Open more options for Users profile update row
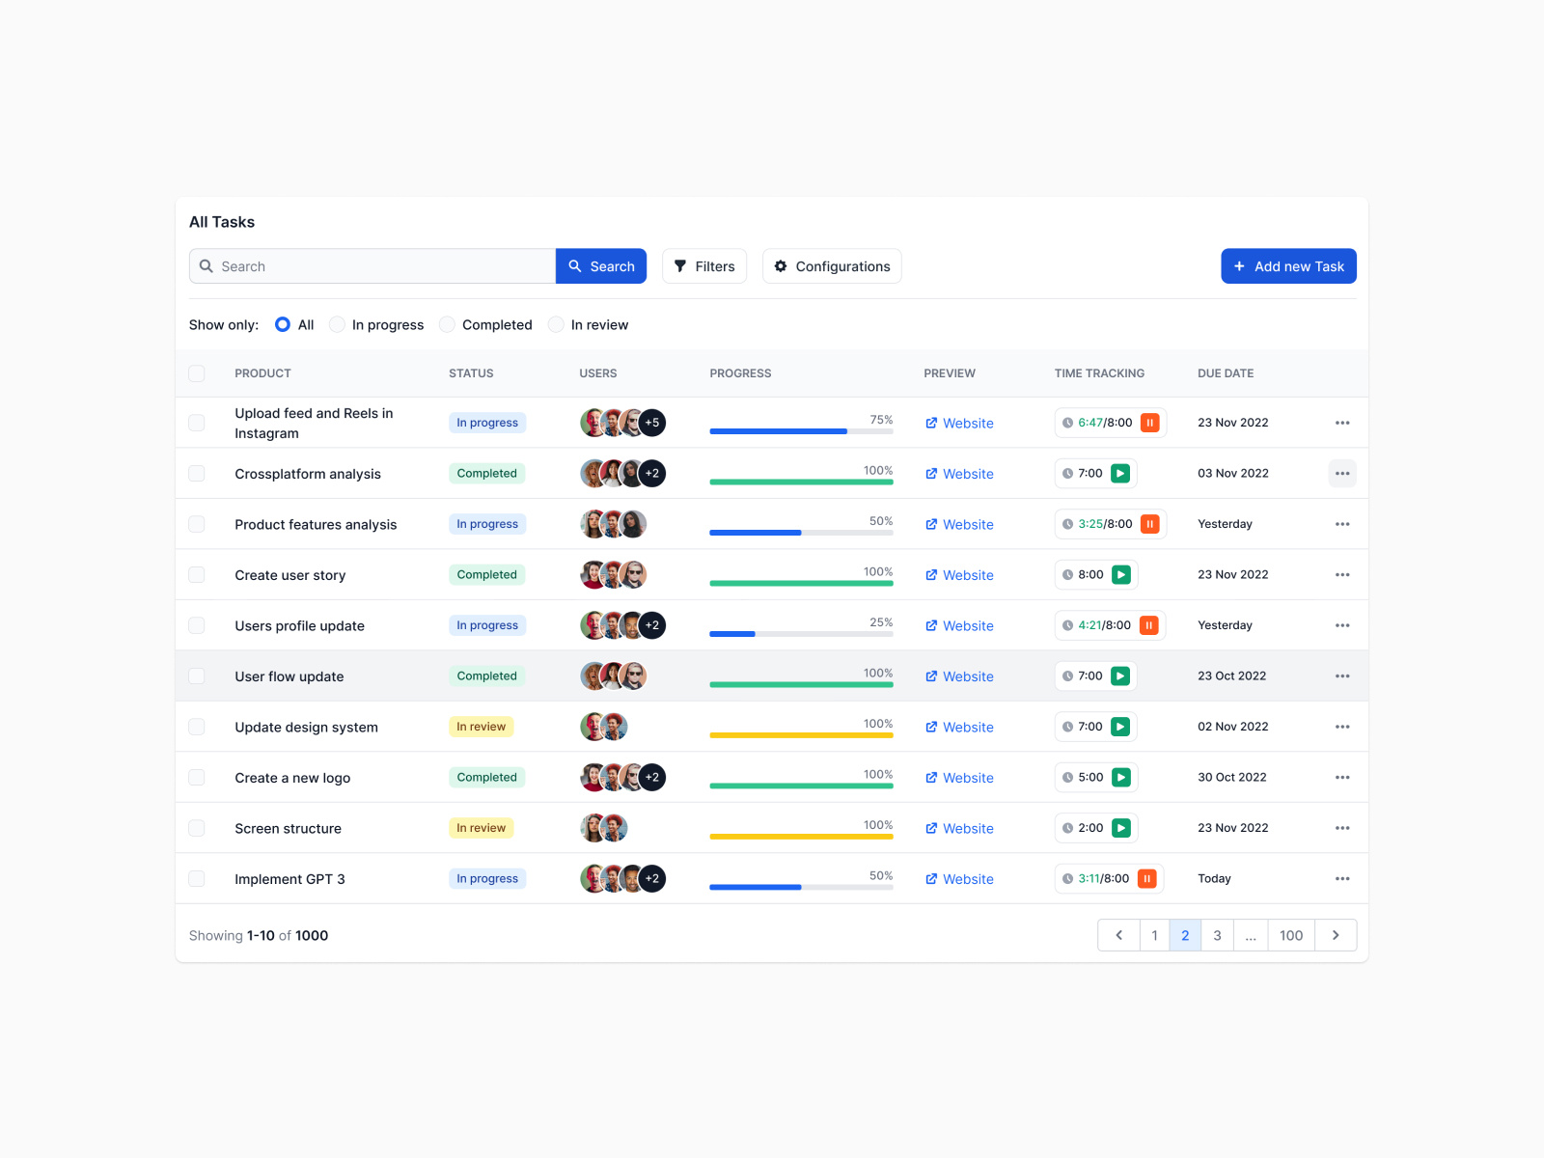 tap(1342, 625)
